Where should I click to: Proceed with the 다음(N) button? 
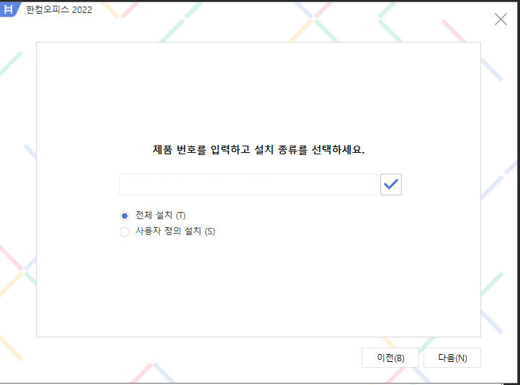452,358
